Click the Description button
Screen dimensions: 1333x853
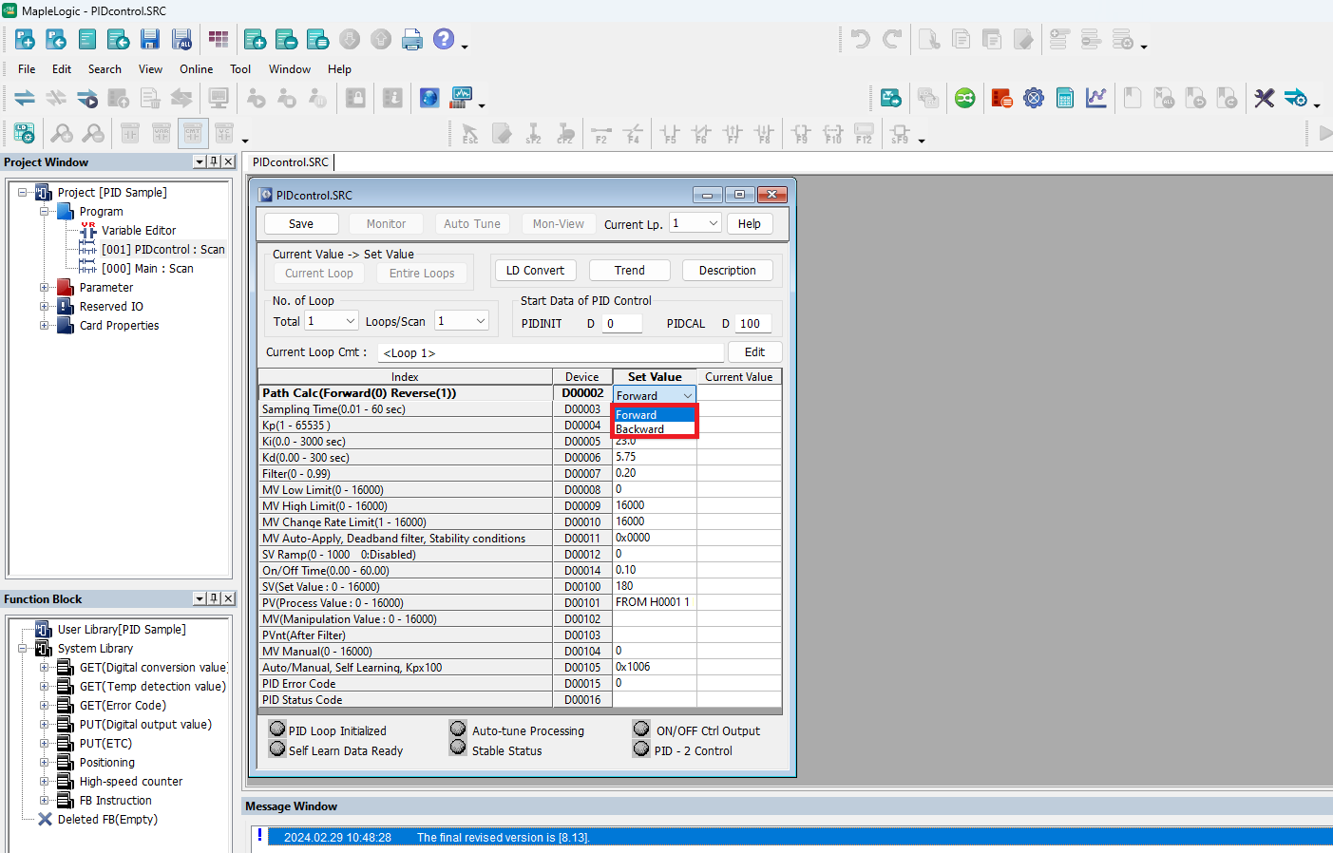(x=727, y=271)
